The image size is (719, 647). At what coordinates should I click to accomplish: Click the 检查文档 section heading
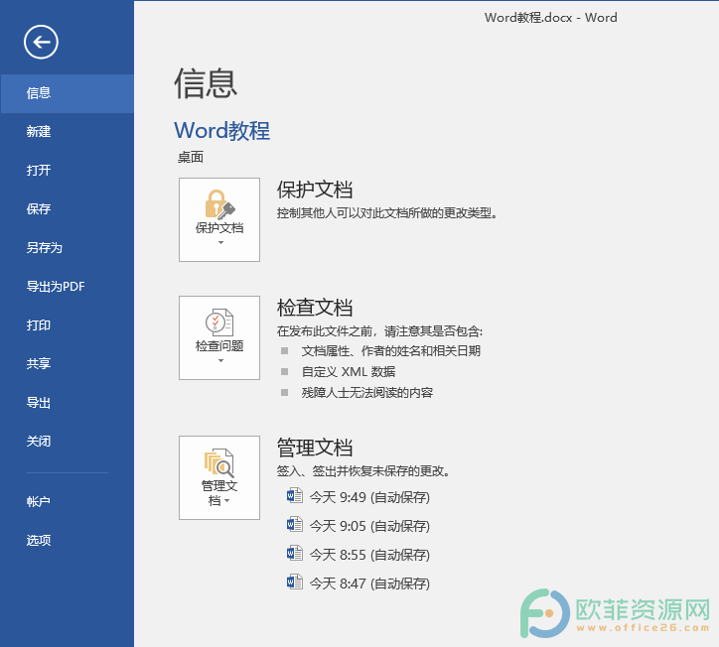point(315,308)
